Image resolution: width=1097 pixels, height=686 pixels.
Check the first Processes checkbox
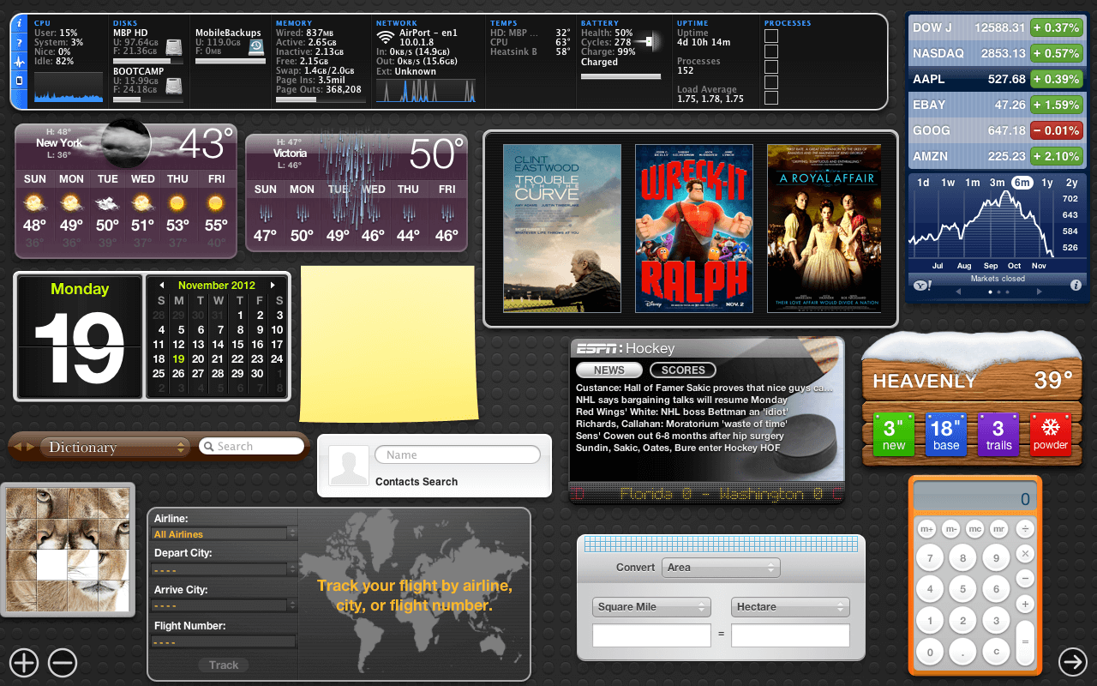(x=771, y=36)
